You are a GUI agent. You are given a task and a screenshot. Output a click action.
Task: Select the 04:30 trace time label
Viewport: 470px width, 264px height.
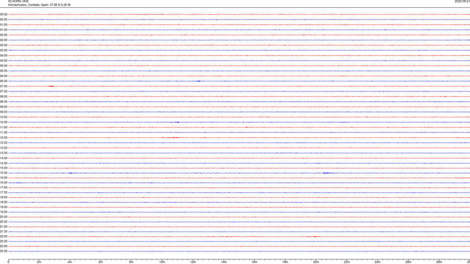click(3, 61)
